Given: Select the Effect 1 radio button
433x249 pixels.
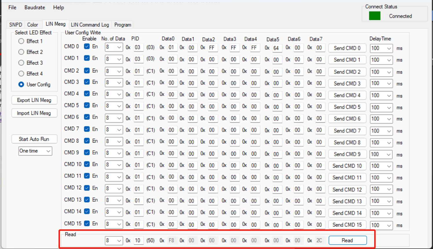Looking at the screenshot, I should 21,41.
